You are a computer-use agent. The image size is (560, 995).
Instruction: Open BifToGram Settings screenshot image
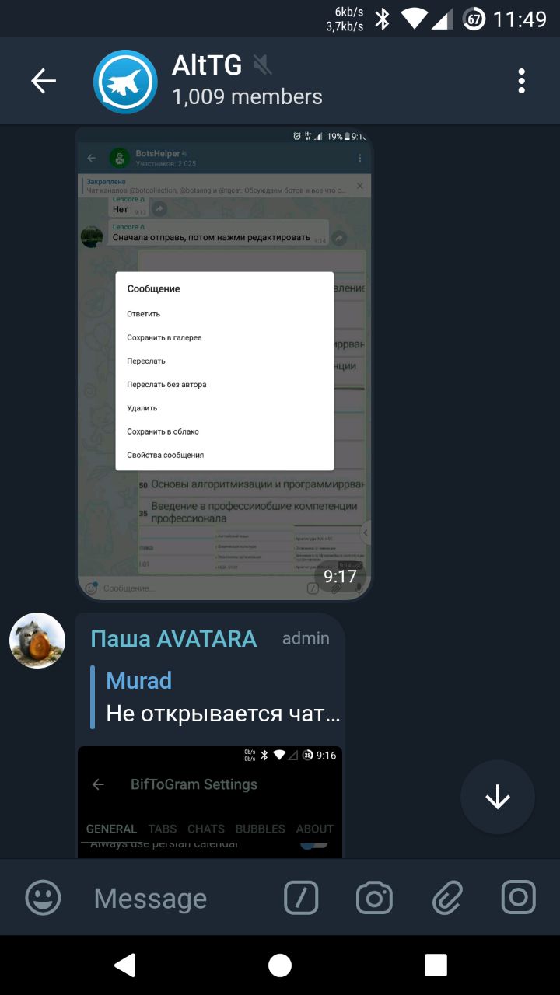point(210,802)
